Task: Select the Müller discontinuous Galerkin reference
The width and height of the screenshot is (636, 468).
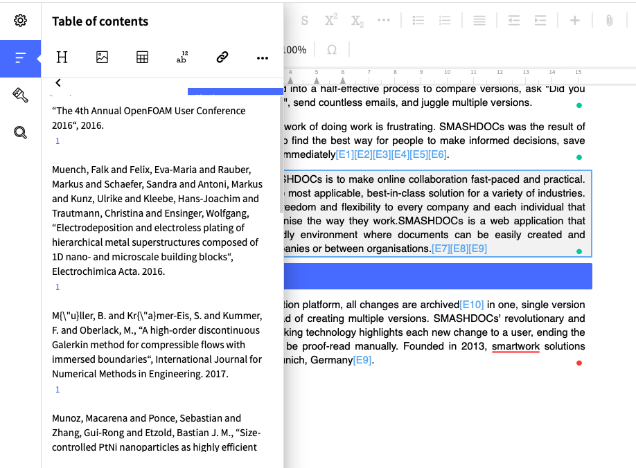Action: click(157, 345)
